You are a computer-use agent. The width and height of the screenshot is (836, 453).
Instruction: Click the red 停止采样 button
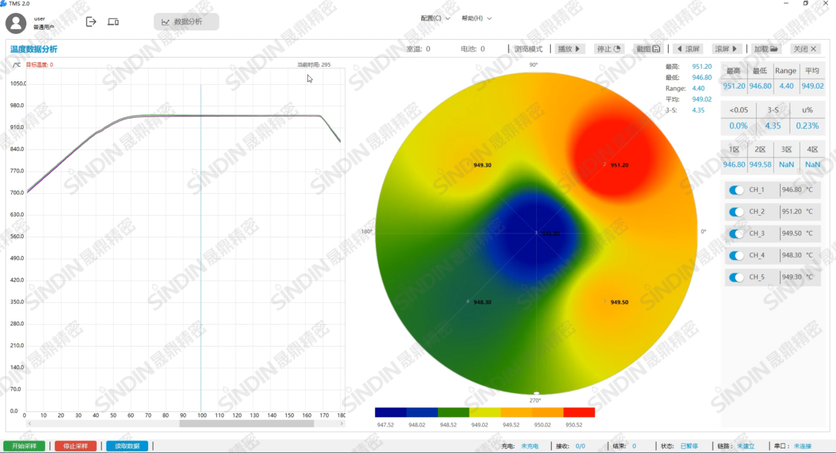75,446
